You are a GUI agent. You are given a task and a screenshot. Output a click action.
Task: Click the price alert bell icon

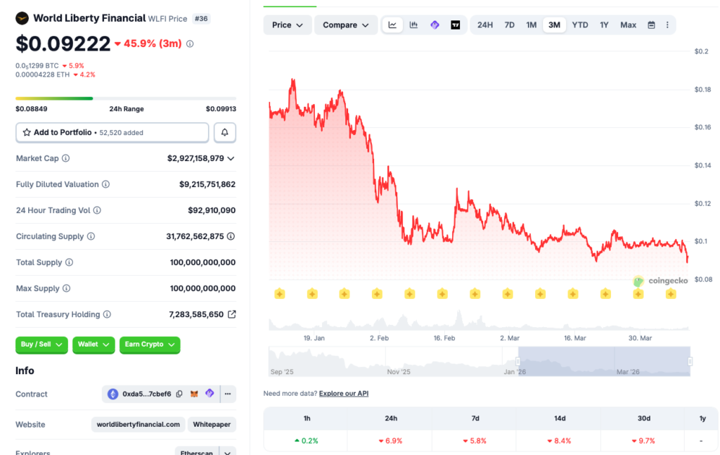(x=225, y=132)
